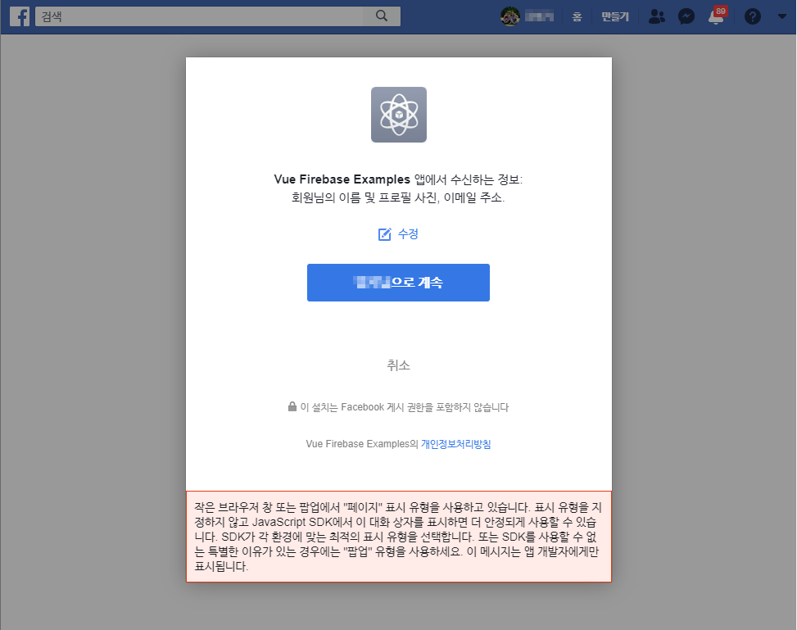Click the 'Vue Firebase Examples' bold app name
The width and height of the screenshot is (797, 630).
click(x=342, y=179)
